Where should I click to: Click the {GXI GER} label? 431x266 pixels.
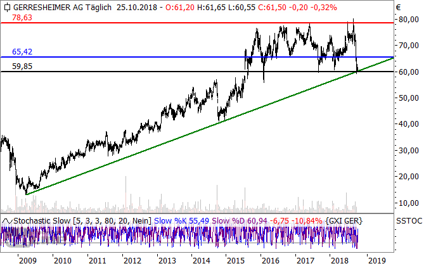pyautogui.click(x=344, y=221)
